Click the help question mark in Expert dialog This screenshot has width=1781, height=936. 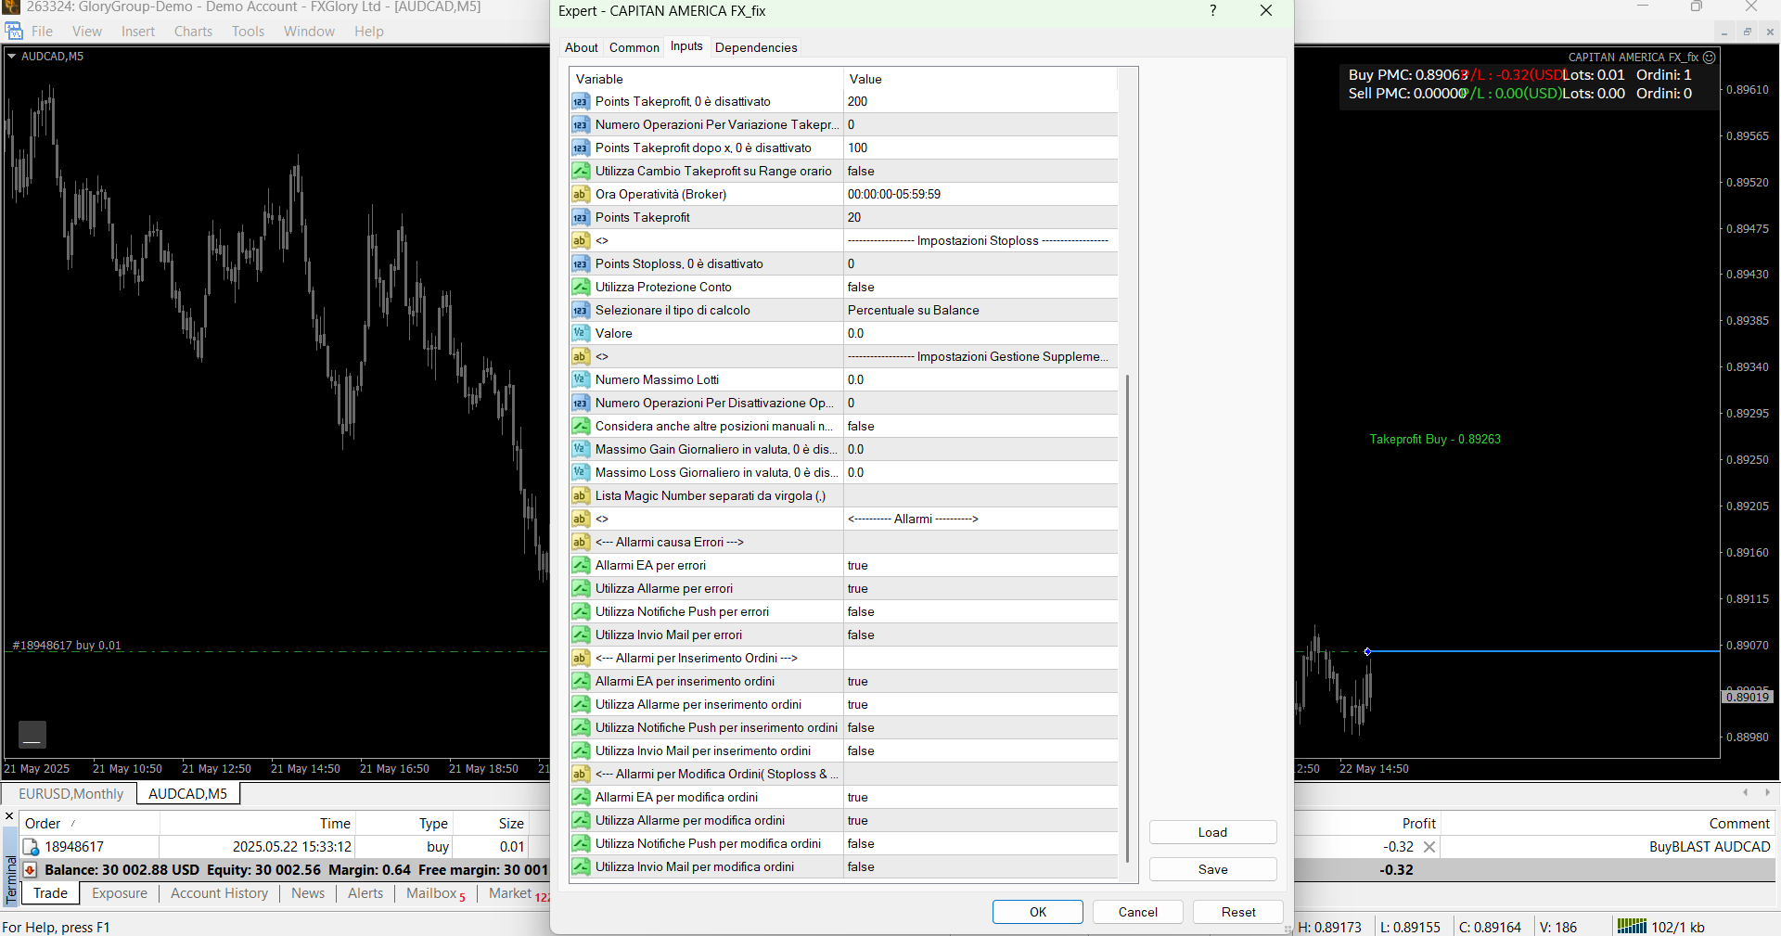1212,11
